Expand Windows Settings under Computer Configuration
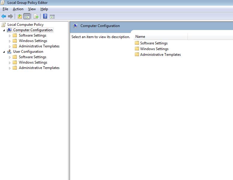This screenshot has height=180, width=233. 10,41
